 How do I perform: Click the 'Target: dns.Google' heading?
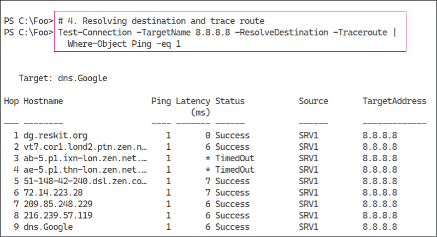pyautogui.click(x=63, y=78)
